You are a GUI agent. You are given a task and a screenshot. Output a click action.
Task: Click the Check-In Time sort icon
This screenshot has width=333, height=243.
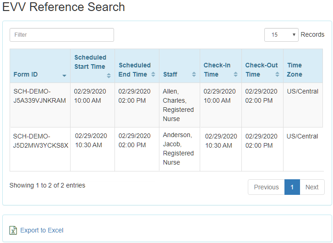click(235, 75)
